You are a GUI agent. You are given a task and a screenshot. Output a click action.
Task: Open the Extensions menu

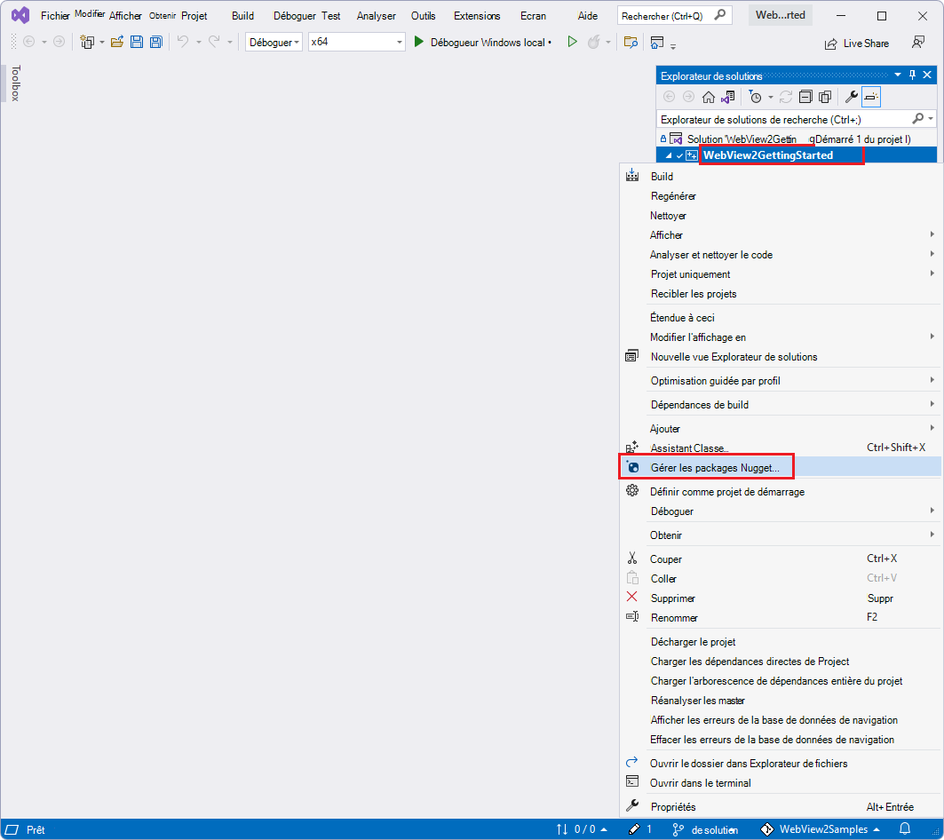pyautogui.click(x=476, y=15)
